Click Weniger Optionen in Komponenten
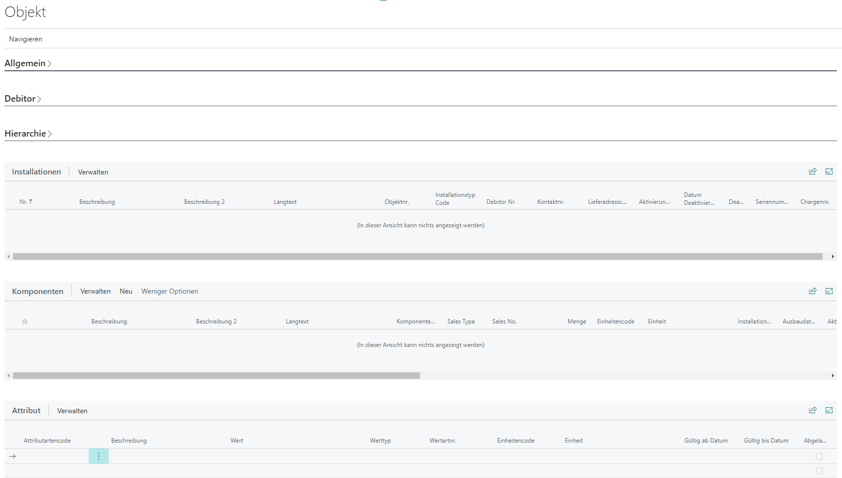 (170, 291)
